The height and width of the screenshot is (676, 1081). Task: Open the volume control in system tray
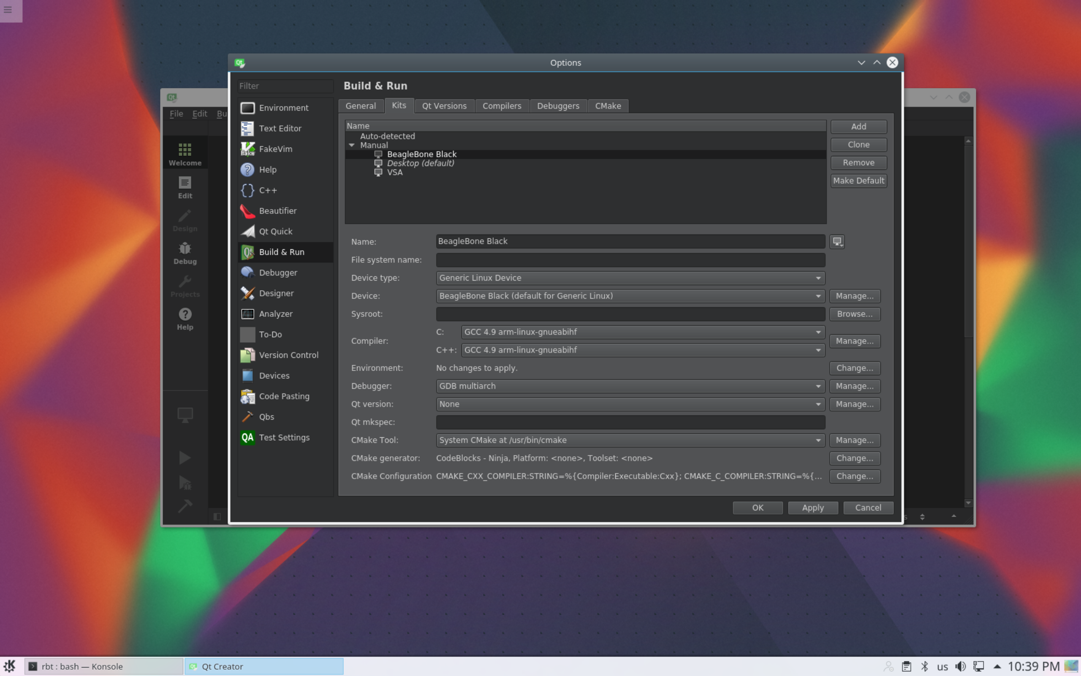(x=960, y=666)
